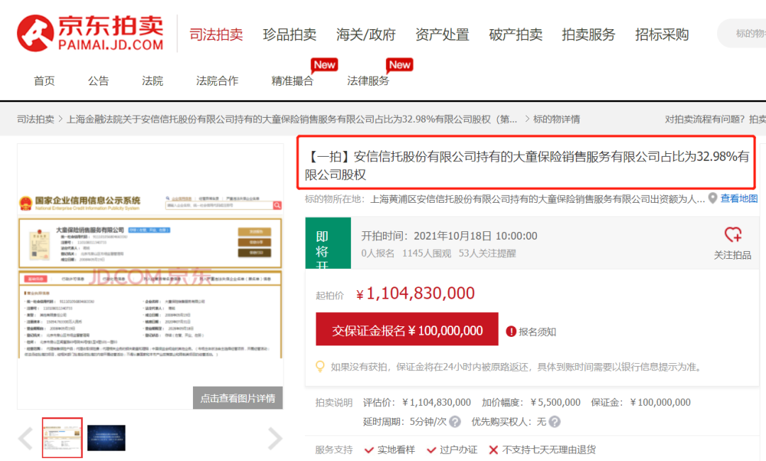Click the 开拍时间 2021年10月18日 text
This screenshot has height=461, width=766.
pyautogui.click(x=449, y=236)
